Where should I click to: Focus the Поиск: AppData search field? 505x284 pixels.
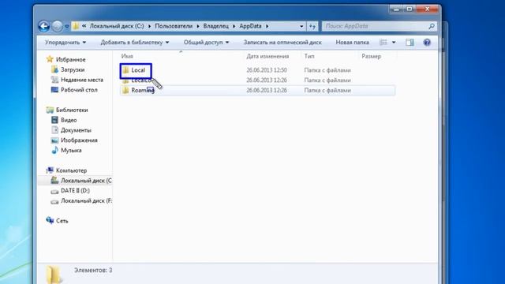point(376,26)
